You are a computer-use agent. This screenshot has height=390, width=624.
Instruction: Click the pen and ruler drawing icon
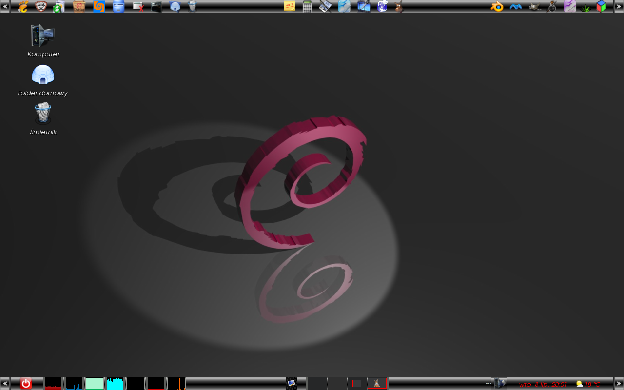pyautogui.click(x=326, y=6)
